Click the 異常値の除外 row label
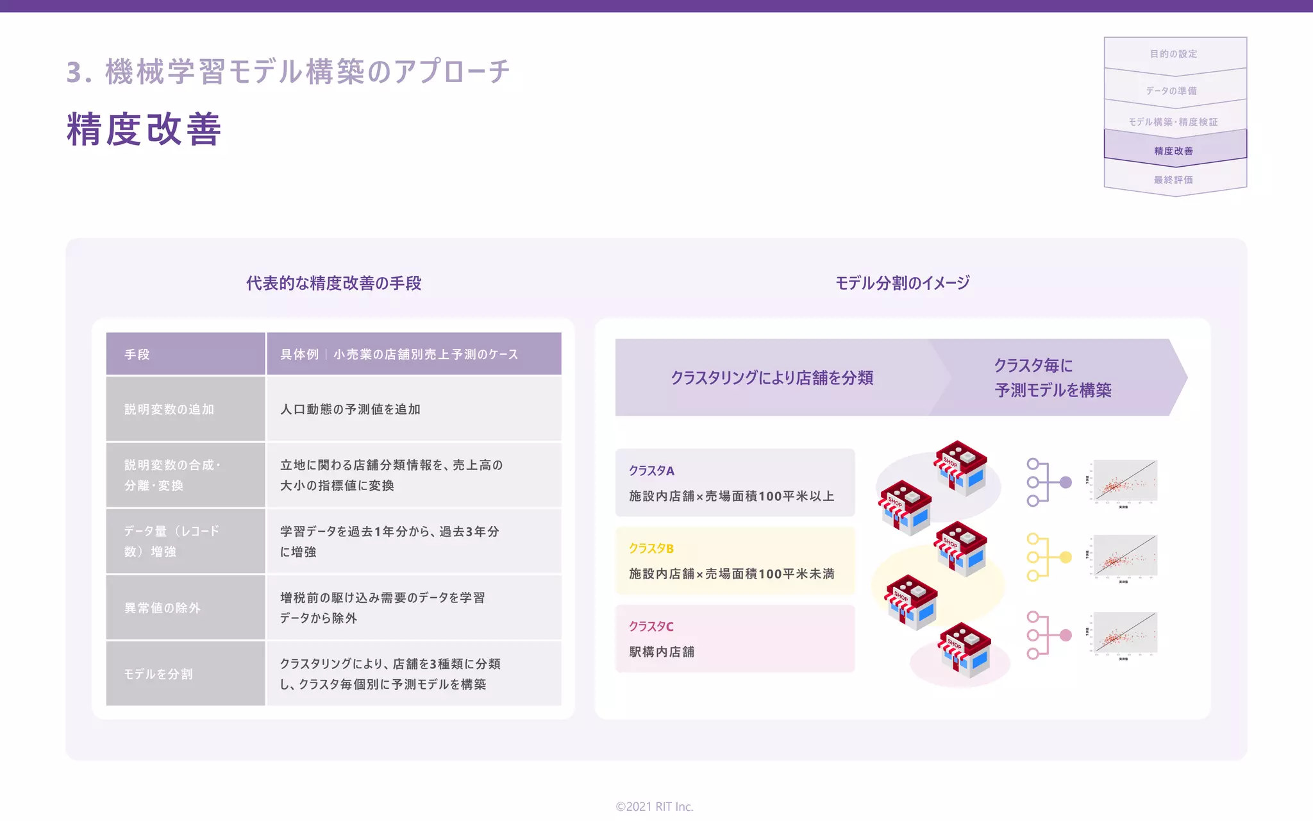This screenshot has width=1313, height=821. point(185,607)
